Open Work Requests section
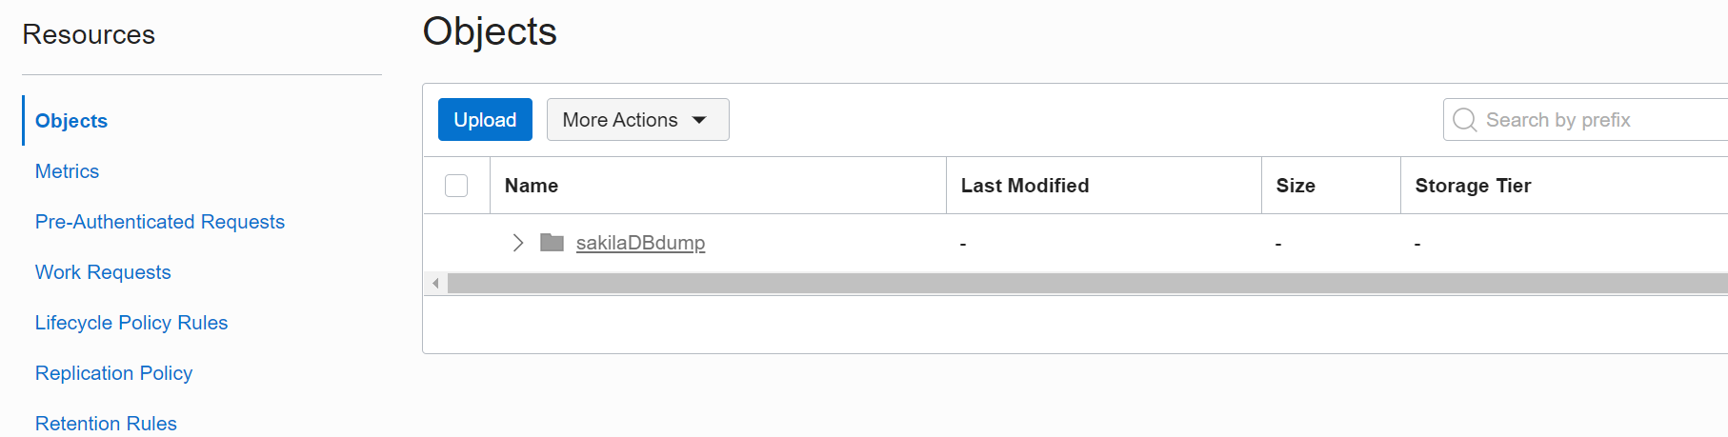This screenshot has height=437, width=1728. pyautogui.click(x=103, y=272)
